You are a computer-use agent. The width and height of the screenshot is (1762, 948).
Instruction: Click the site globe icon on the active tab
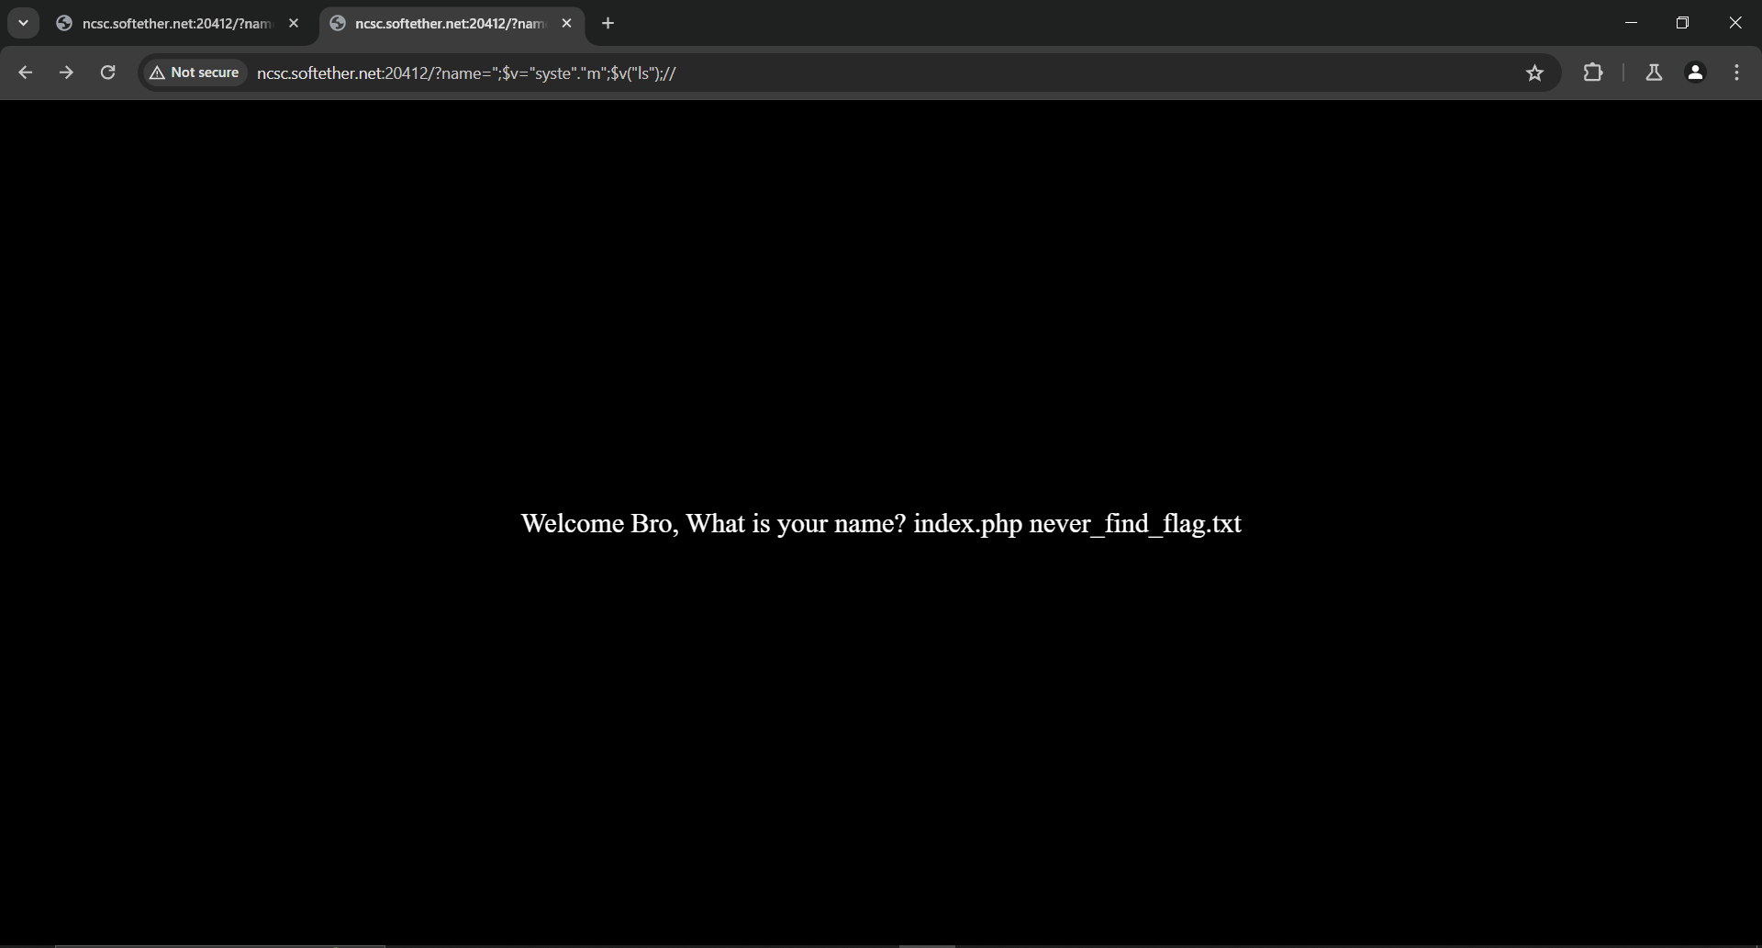(338, 23)
